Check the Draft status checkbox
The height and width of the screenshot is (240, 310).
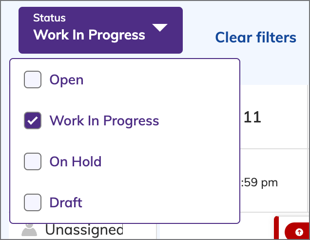pos(33,202)
